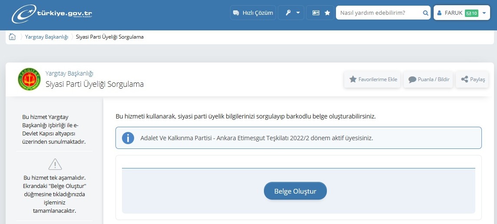Open the türkiye.gov.tr logo homepage

pos(52,14)
